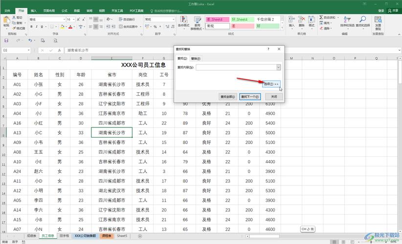Open the font color dropdown arrow
This screenshot has width=402, height=244.
tap(74, 27)
